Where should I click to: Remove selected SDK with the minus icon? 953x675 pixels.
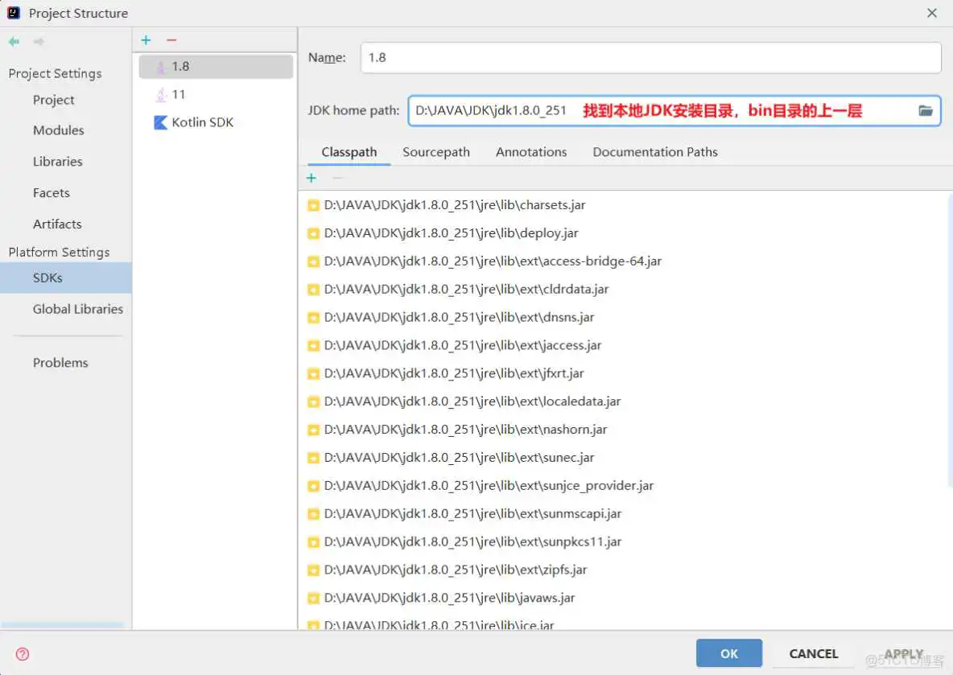point(171,39)
